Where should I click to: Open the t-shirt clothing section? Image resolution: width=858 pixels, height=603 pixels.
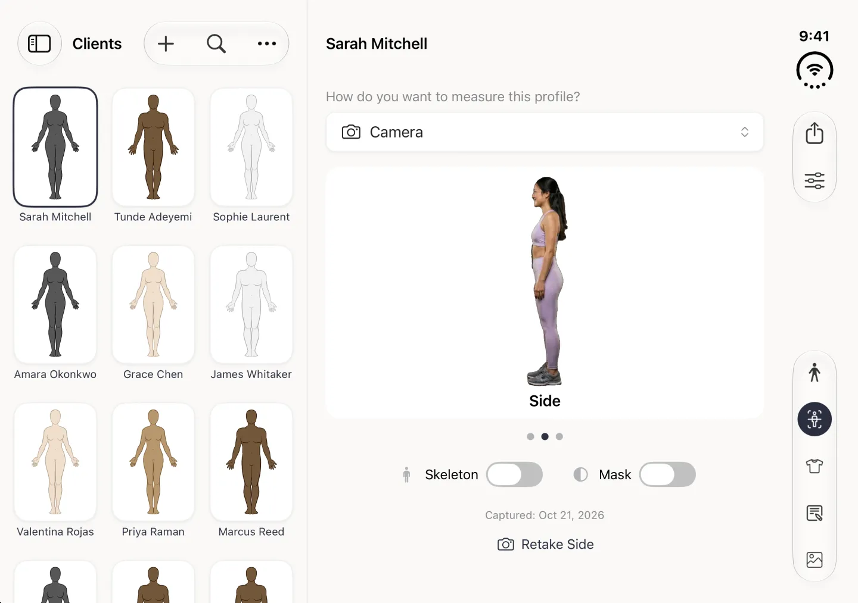tap(815, 466)
